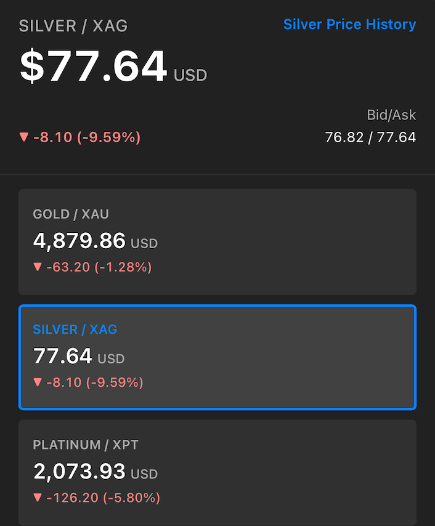Click the red down-arrow beside silver's price change

[25, 138]
